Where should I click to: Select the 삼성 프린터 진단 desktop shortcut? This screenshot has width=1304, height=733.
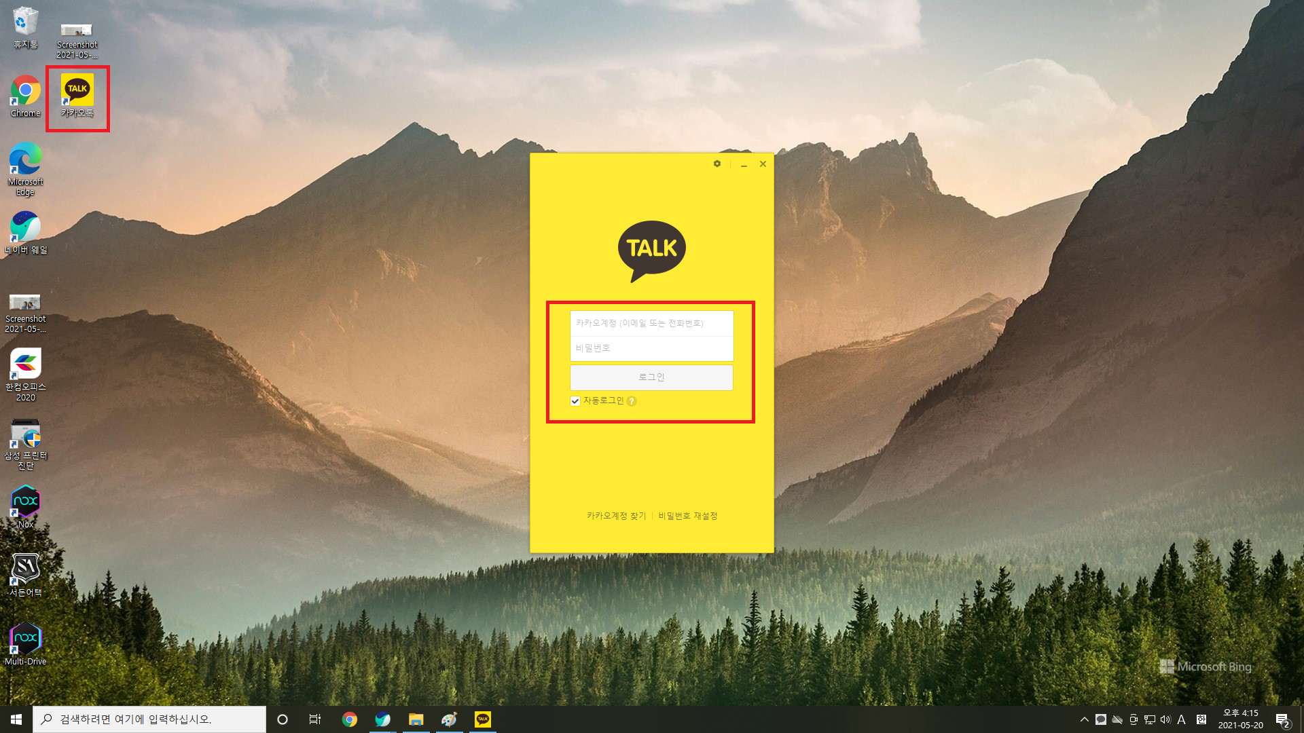click(x=26, y=444)
